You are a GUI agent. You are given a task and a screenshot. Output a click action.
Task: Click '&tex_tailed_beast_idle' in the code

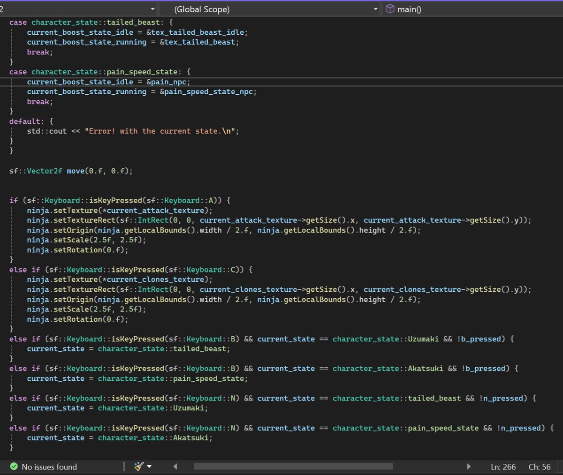click(x=195, y=32)
